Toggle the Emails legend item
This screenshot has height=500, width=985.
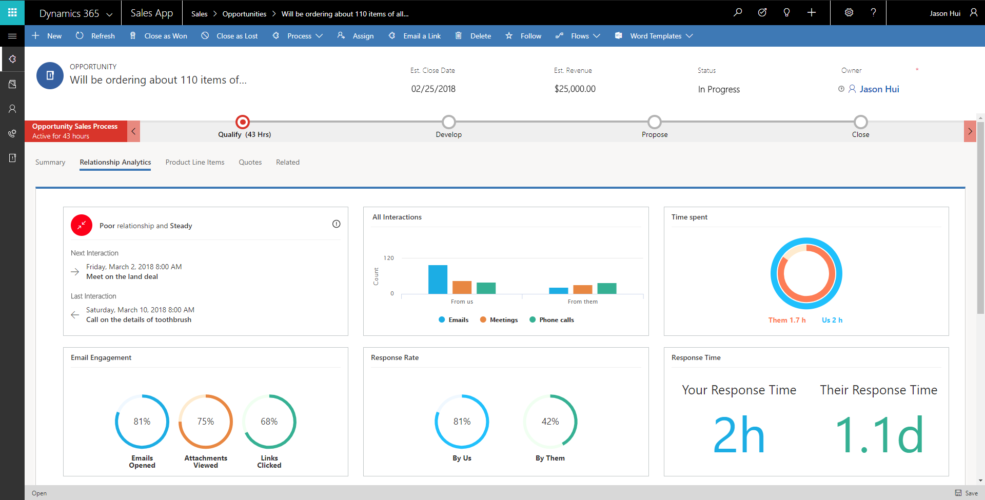pos(454,319)
